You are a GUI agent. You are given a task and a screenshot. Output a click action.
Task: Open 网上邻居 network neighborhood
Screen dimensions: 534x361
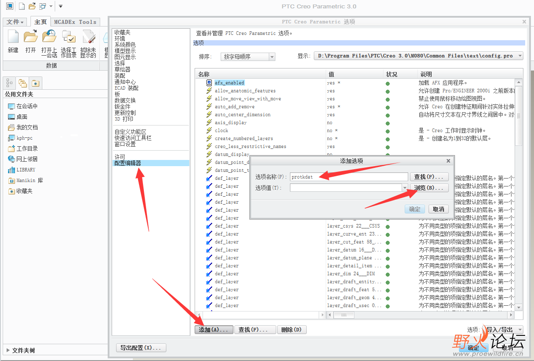point(23,159)
